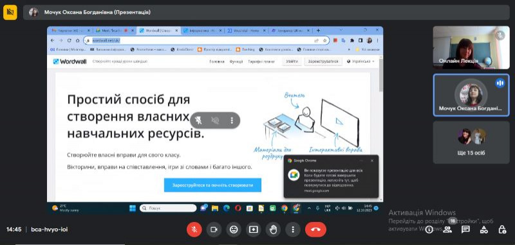Click the Wordwall logo in shared page

(70, 61)
